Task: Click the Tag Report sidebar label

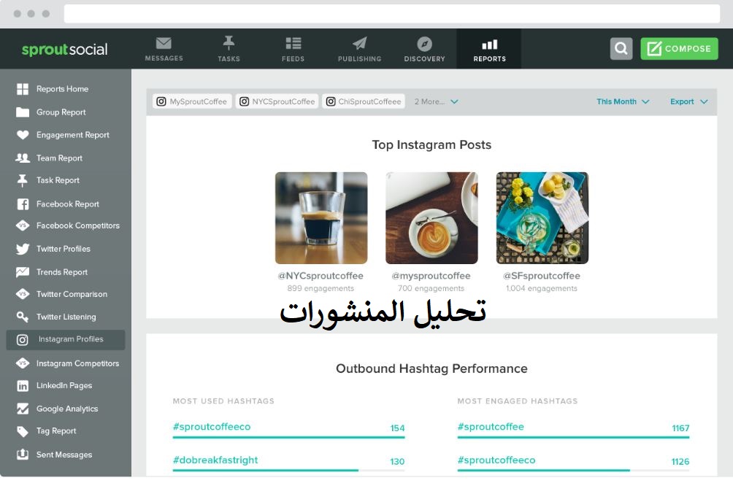Action: point(56,431)
